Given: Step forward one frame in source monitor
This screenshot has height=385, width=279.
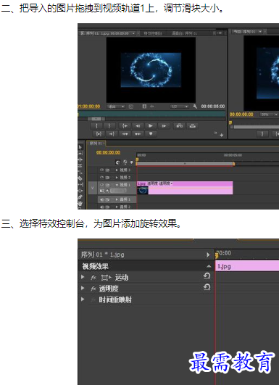Looking at the screenshot, I should pyautogui.click(x=164, y=126).
